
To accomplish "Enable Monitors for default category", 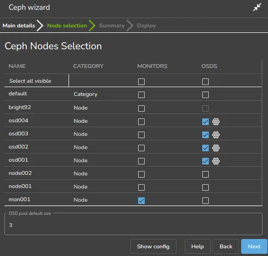I will (x=141, y=95).
